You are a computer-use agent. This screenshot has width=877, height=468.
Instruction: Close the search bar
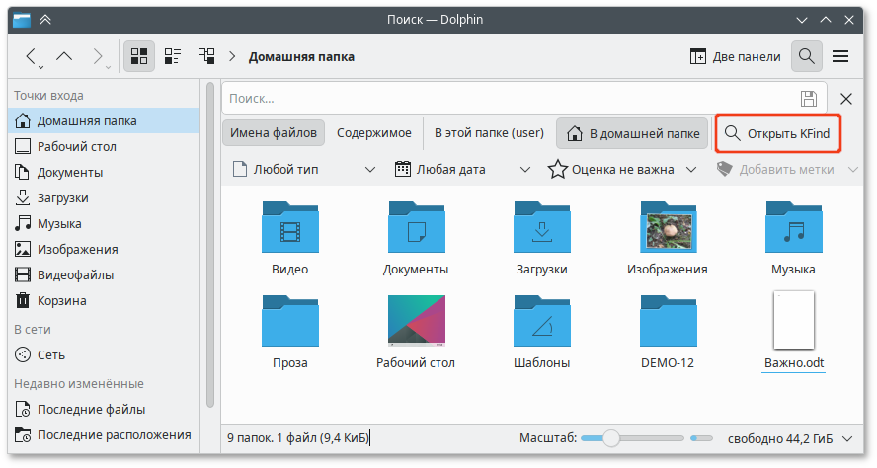(x=846, y=99)
